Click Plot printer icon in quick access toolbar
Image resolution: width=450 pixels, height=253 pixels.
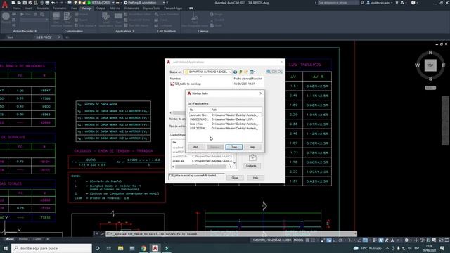[x=47, y=3]
